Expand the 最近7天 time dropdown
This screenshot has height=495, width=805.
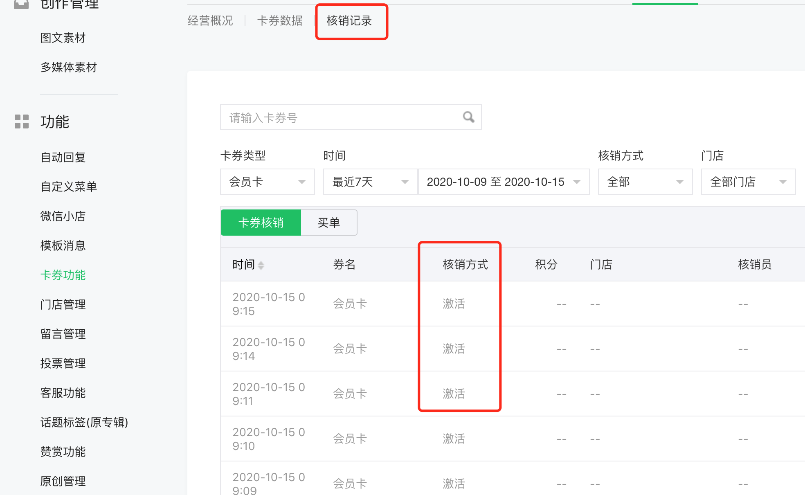[x=370, y=182]
